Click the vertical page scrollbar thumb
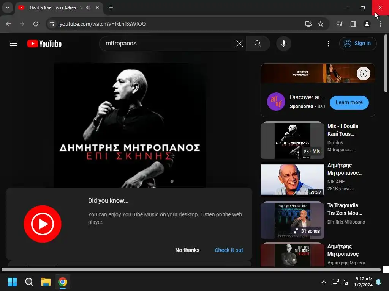The image size is (389, 291). [386, 63]
